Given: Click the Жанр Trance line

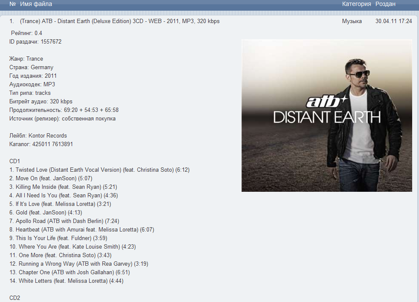Looking at the screenshot, I should coord(26,59).
